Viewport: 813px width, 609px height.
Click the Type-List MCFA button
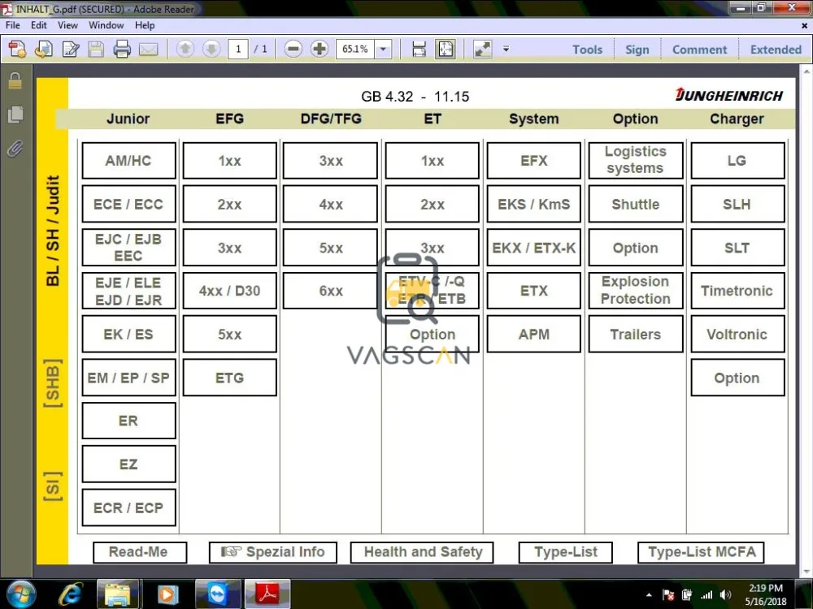[x=701, y=552]
